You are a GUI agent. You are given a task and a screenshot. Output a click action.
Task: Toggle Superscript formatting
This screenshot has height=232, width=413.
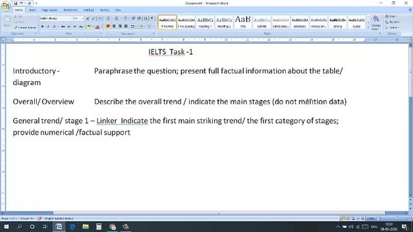click(75, 26)
